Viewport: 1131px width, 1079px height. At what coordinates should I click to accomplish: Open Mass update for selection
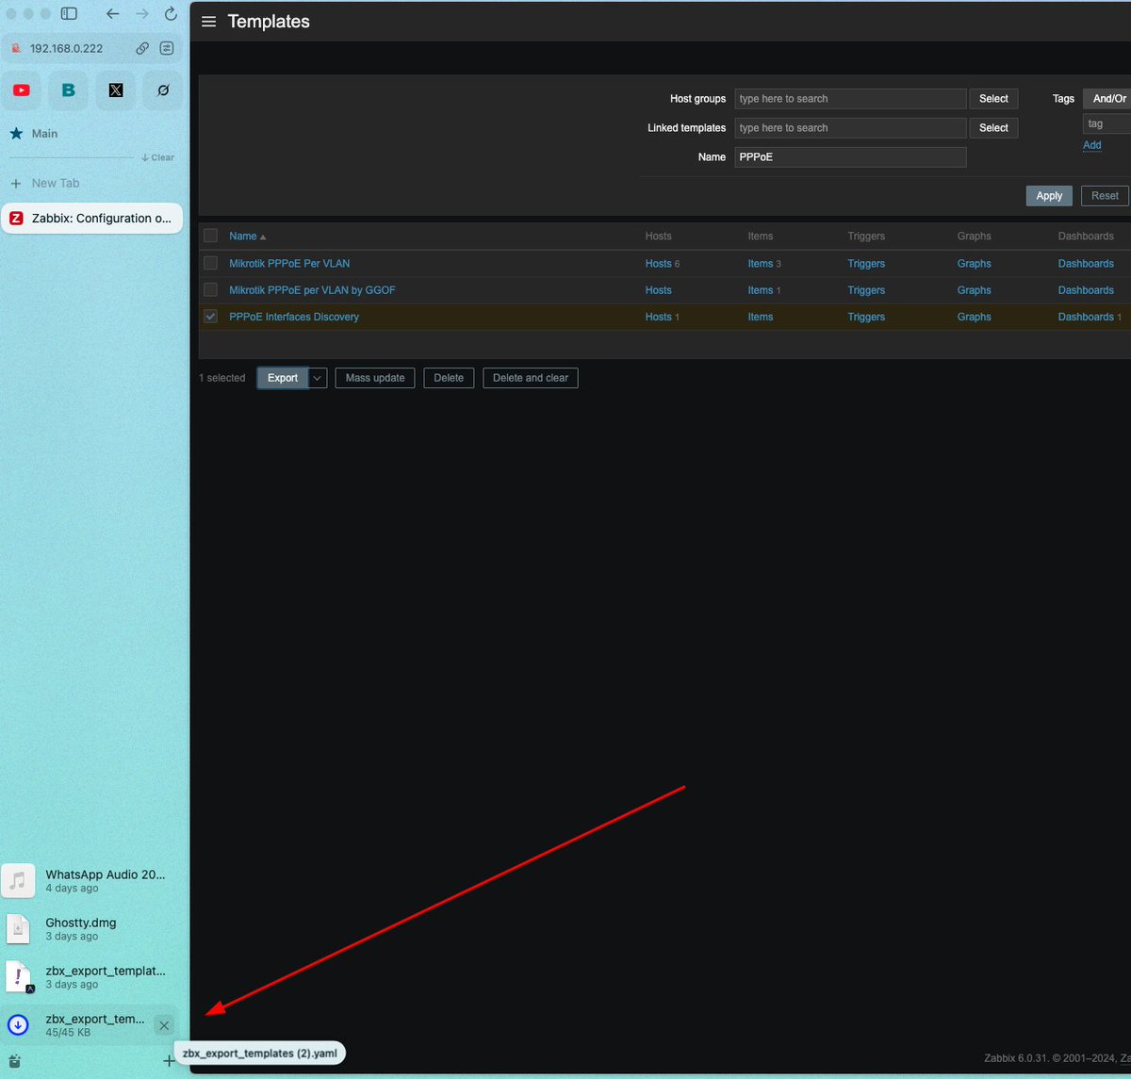coord(375,378)
